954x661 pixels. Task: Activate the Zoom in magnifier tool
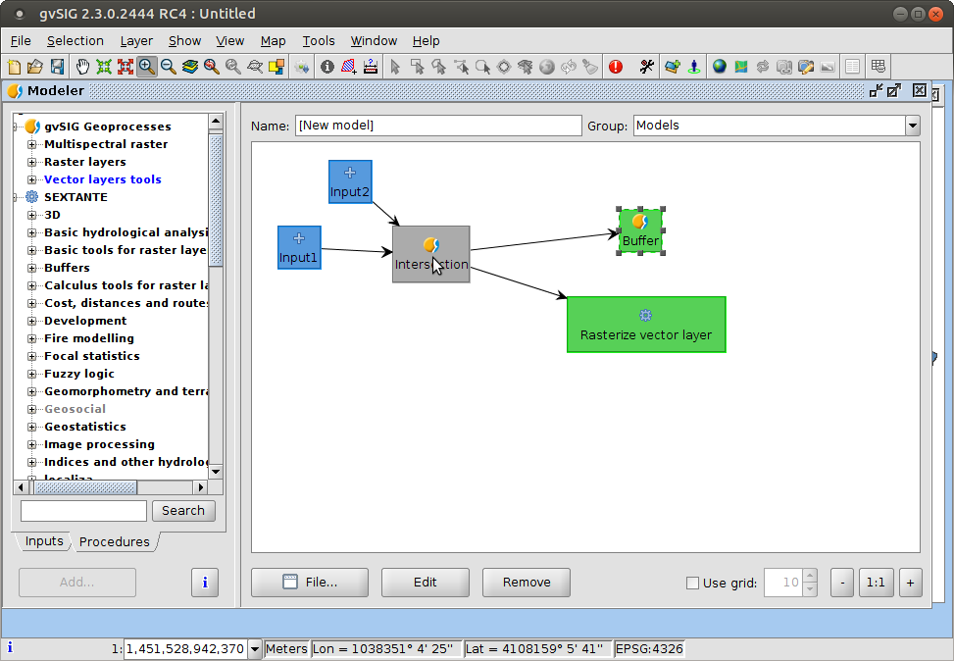147,67
